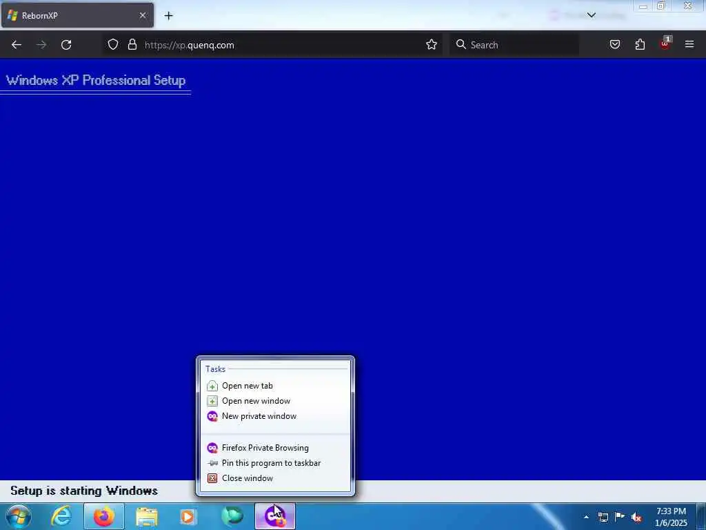Click the padlock site info icon
This screenshot has width=706, height=530.
click(132, 45)
